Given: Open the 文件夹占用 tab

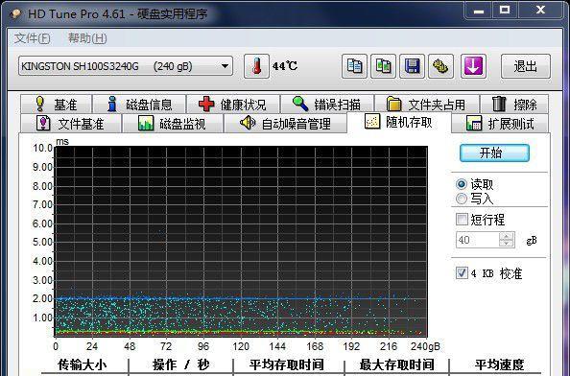Looking at the screenshot, I should coord(427,105).
